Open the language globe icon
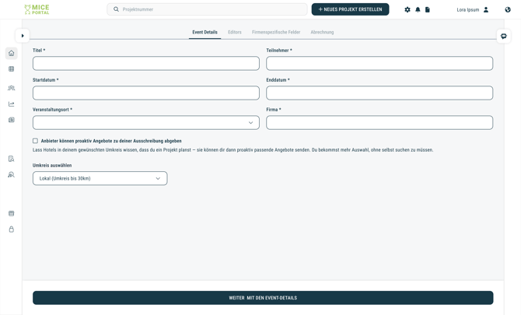Image resolution: width=521 pixels, height=315 pixels. [508, 9]
